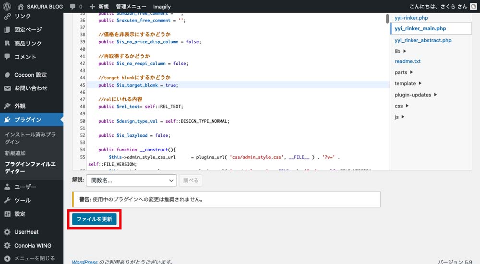Image resolution: width=480 pixels, height=264 pixels.
Task: Open the comments bubble in admin bar
Action: point(72,6)
